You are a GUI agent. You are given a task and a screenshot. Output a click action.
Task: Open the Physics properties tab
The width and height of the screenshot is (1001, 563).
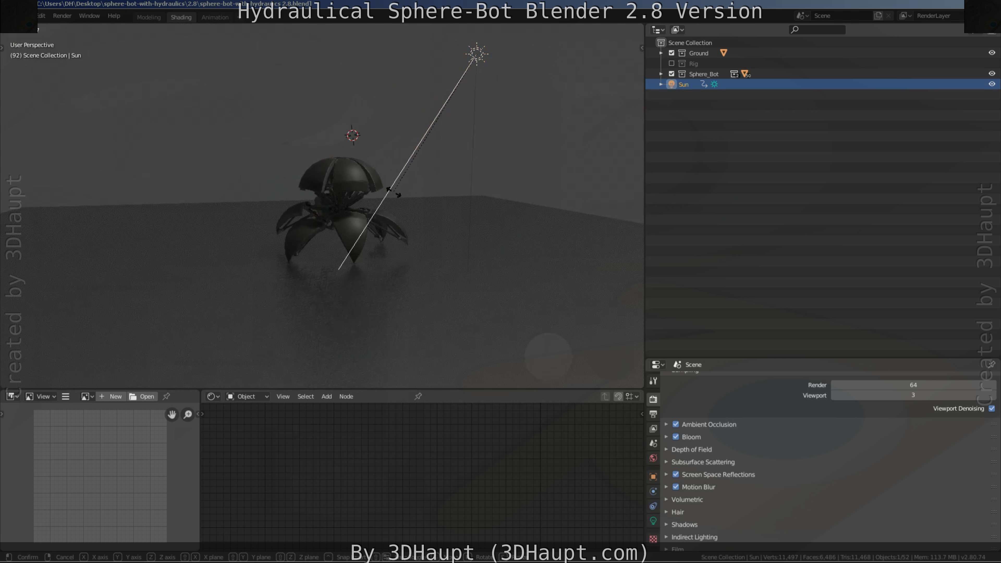click(653, 492)
